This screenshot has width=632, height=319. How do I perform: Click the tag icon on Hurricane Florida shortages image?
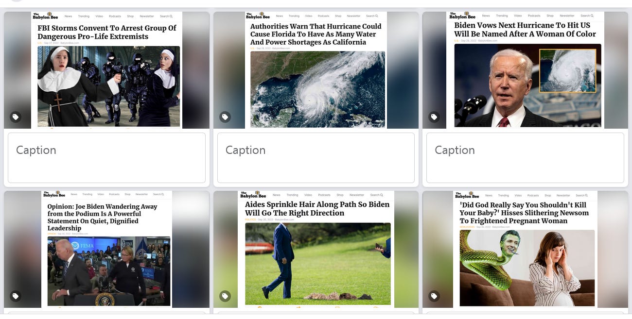225,117
